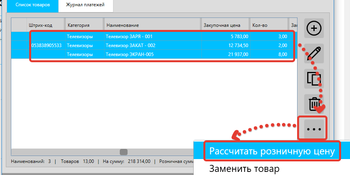Click barcode cell 053838905533
350x175 pixels.
45,45
